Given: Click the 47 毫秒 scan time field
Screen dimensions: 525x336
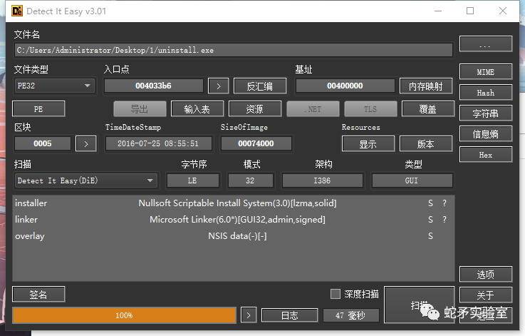Looking at the screenshot, I should (350, 315).
